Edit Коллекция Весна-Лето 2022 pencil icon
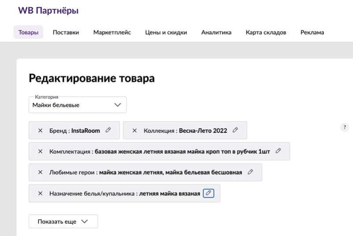Viewport: 353px width, 236px height. point(235,130)
